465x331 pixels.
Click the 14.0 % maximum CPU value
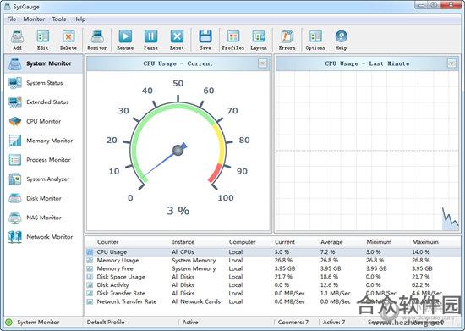[x=421, y=252]
